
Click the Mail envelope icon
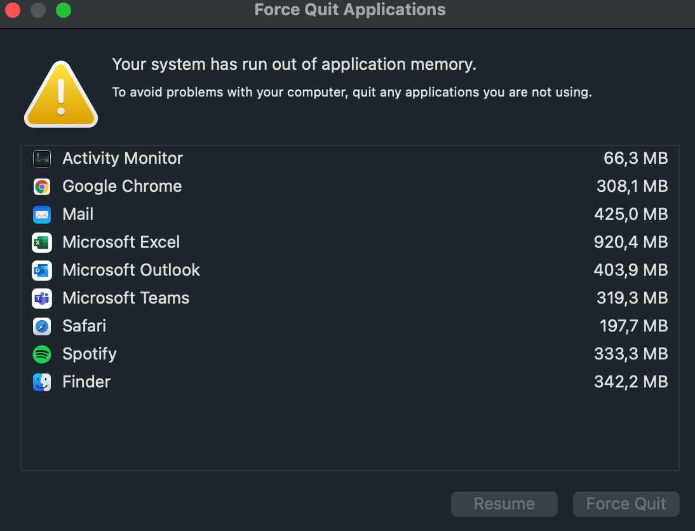(42, 215)
